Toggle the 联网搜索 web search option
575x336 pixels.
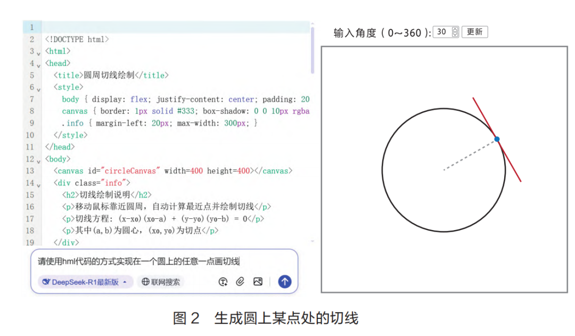coord(161,282)
